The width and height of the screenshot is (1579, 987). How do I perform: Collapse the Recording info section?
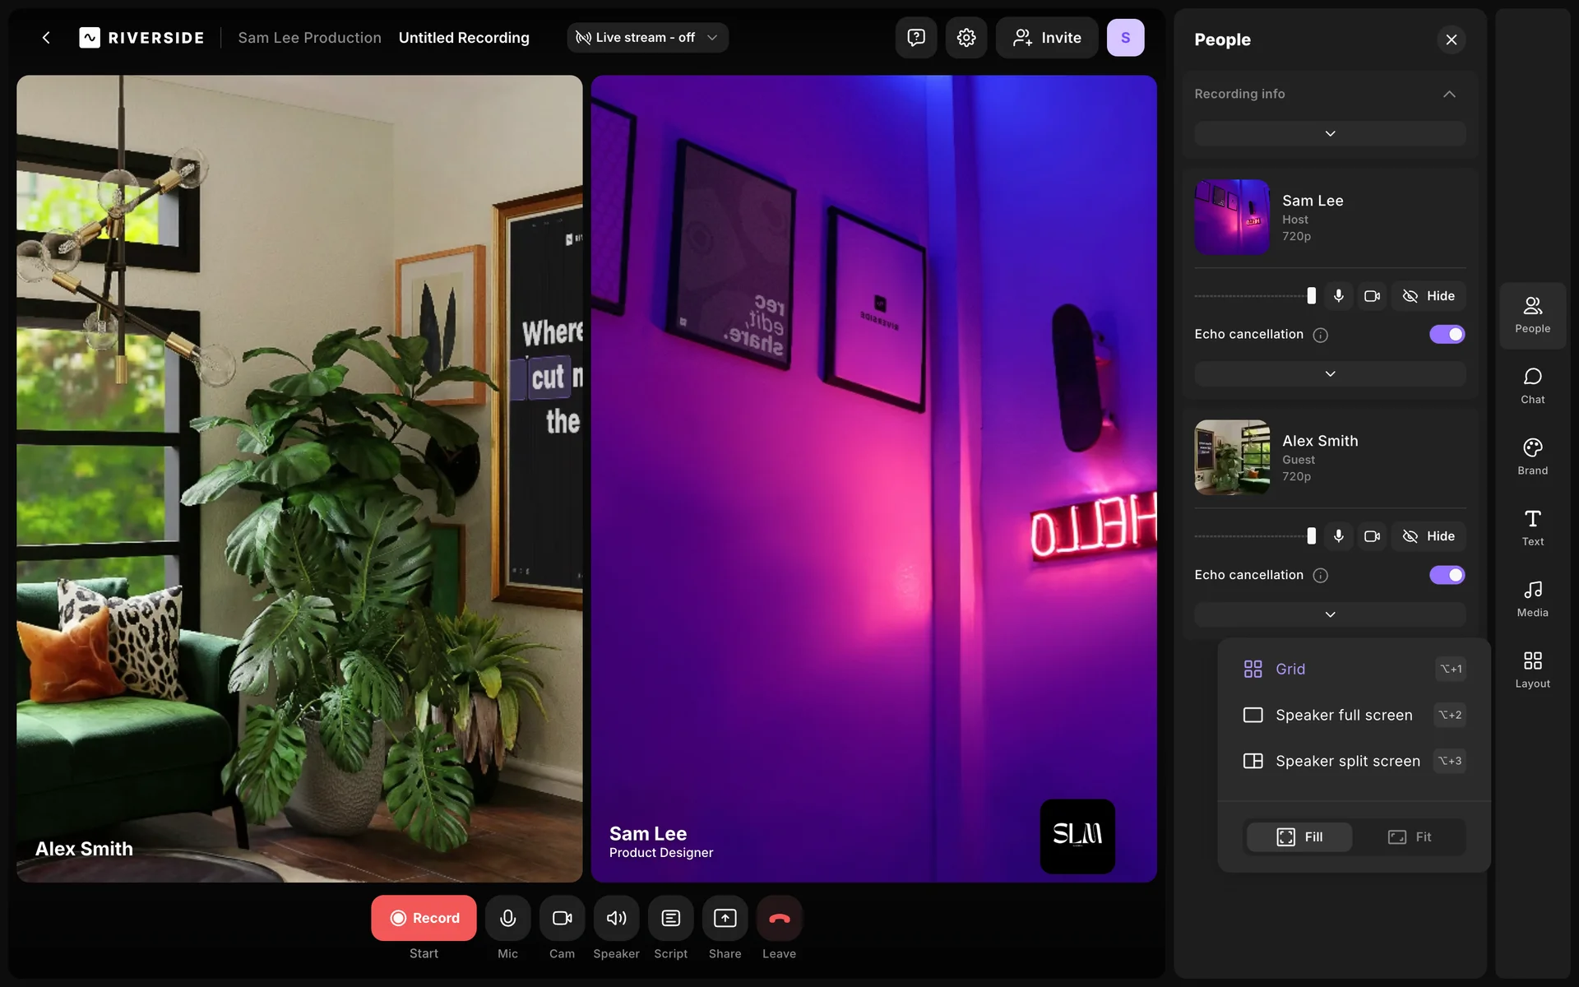click(1449, 94)
